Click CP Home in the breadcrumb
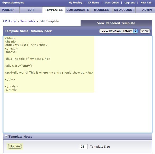Image resolution: width=155 pixels, height=154 pixels. click(x=10, y=21)
